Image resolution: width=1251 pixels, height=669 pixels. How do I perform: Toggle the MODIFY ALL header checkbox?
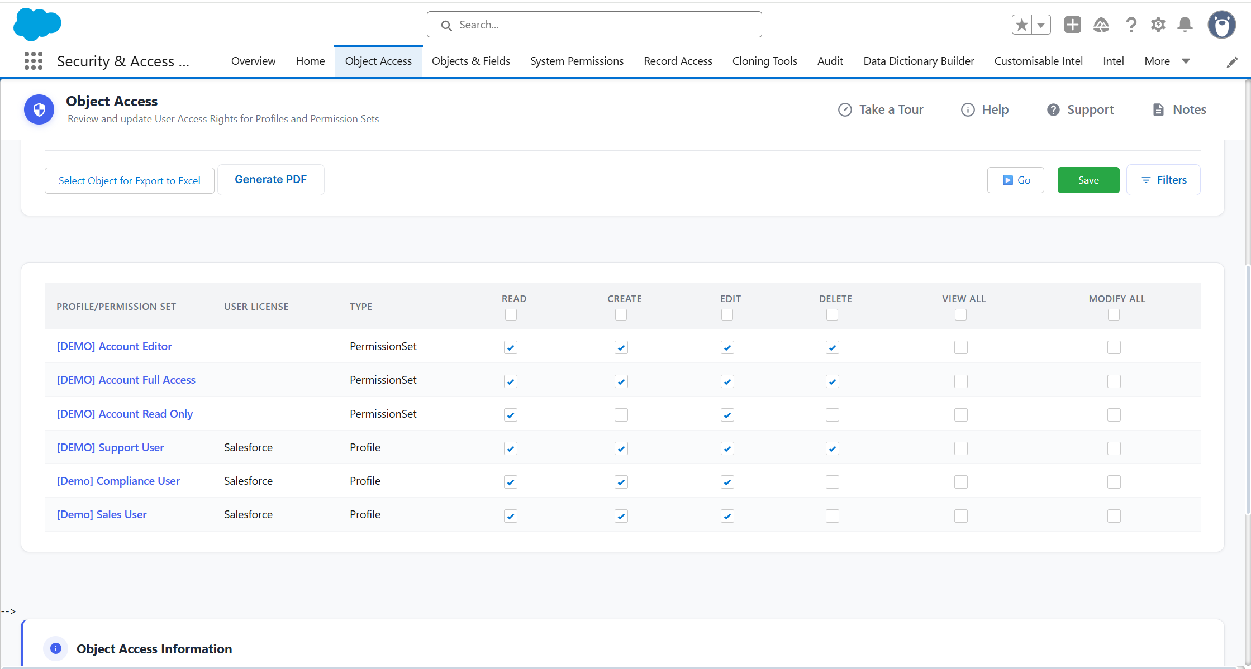click(1114, 315)
